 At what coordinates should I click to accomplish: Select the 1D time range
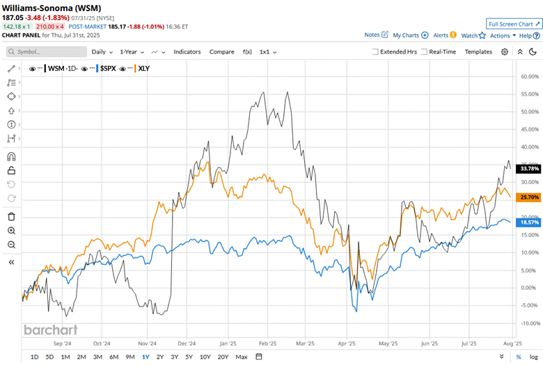[34, 357]
